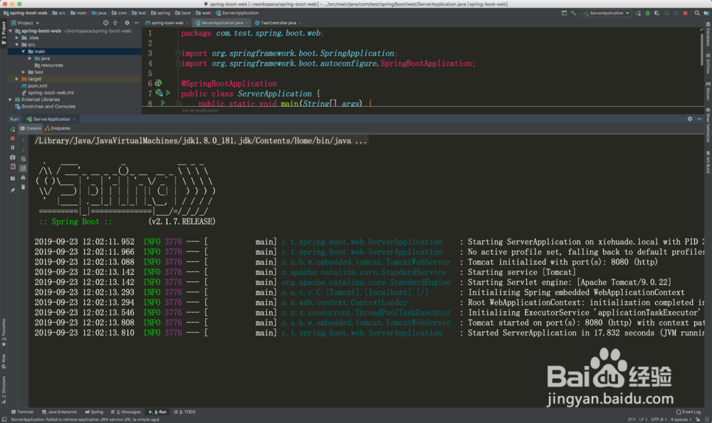Collapse the src folder
This screenshot has height=423, width=712.
[17, 45]
